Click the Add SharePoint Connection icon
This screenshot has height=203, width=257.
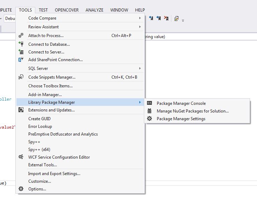click(21, 59)
